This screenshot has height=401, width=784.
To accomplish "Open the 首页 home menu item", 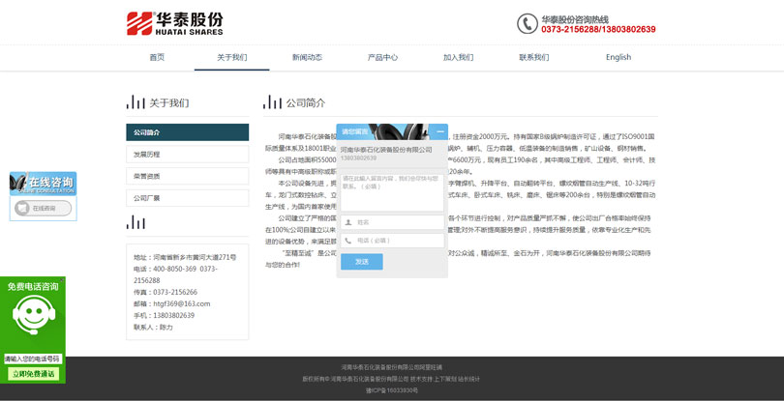I will pos(157,57).
